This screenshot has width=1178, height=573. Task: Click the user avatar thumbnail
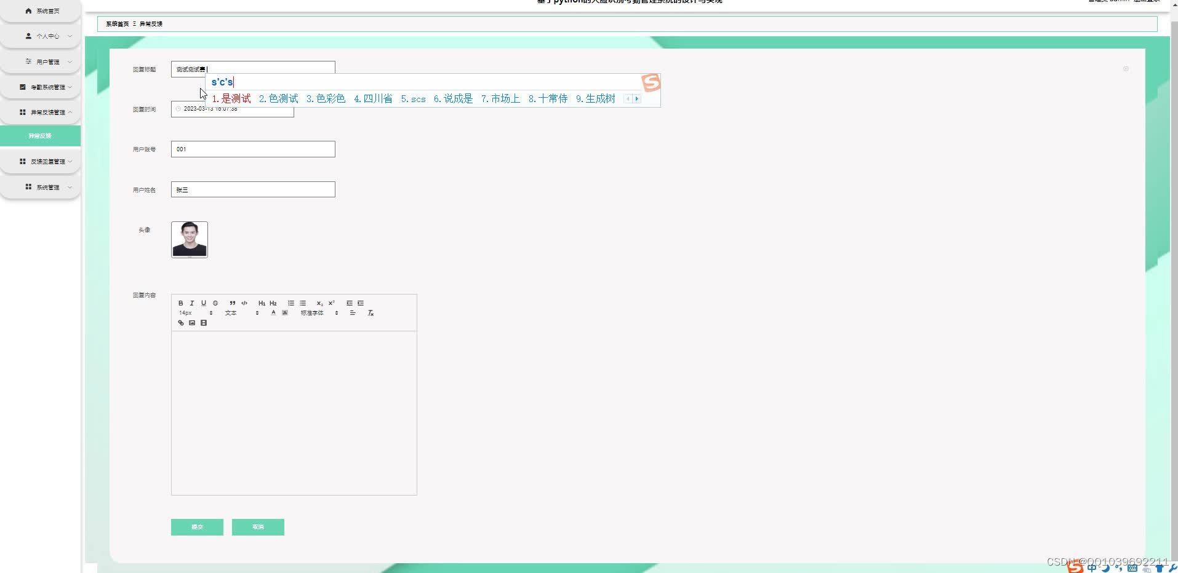[190, 239]
